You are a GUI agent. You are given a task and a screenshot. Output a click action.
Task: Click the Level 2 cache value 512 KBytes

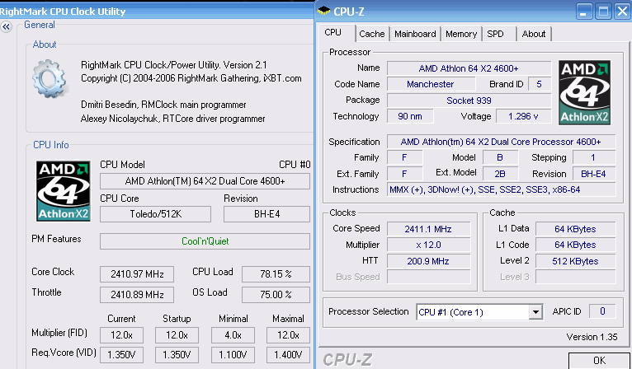pyautogui.click(x=575, y=261)
